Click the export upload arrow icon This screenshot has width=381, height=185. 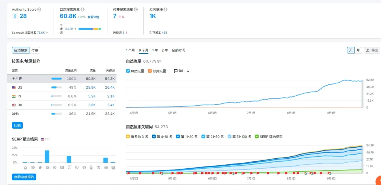coord(368,50)
